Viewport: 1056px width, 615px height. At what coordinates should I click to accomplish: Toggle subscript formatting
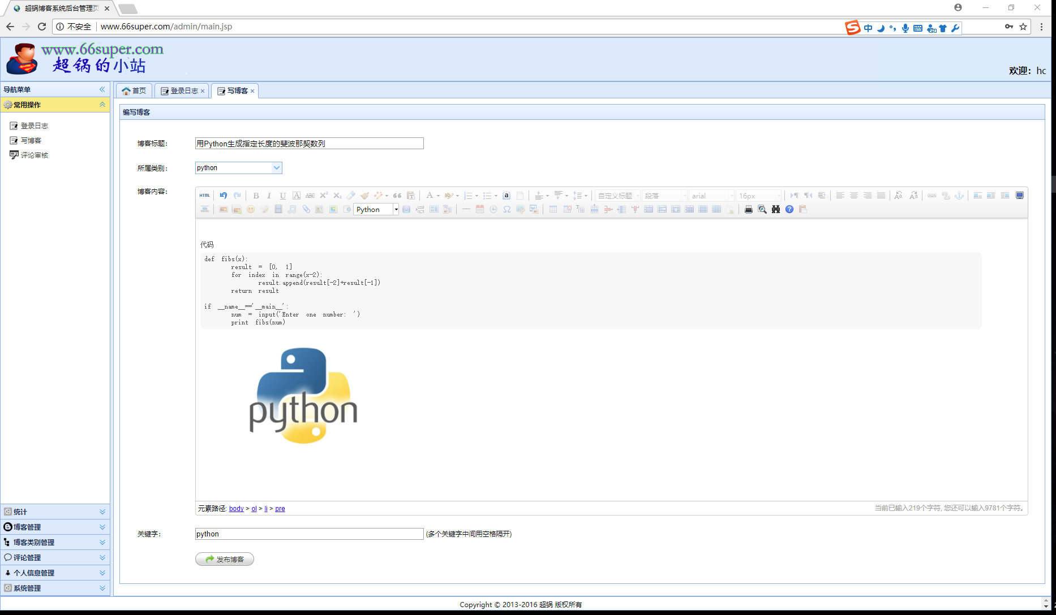(x=337, y=196)
